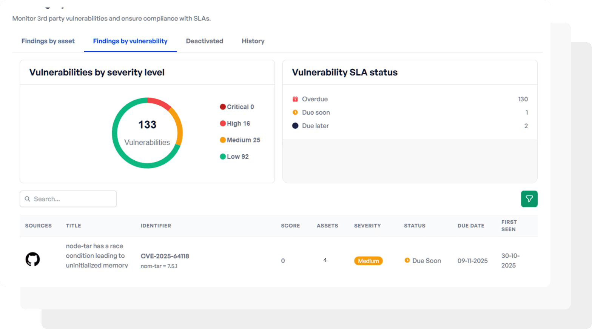Click the Overdue label
This screenshot has height=329, width=592.
[x=315, y=99]
